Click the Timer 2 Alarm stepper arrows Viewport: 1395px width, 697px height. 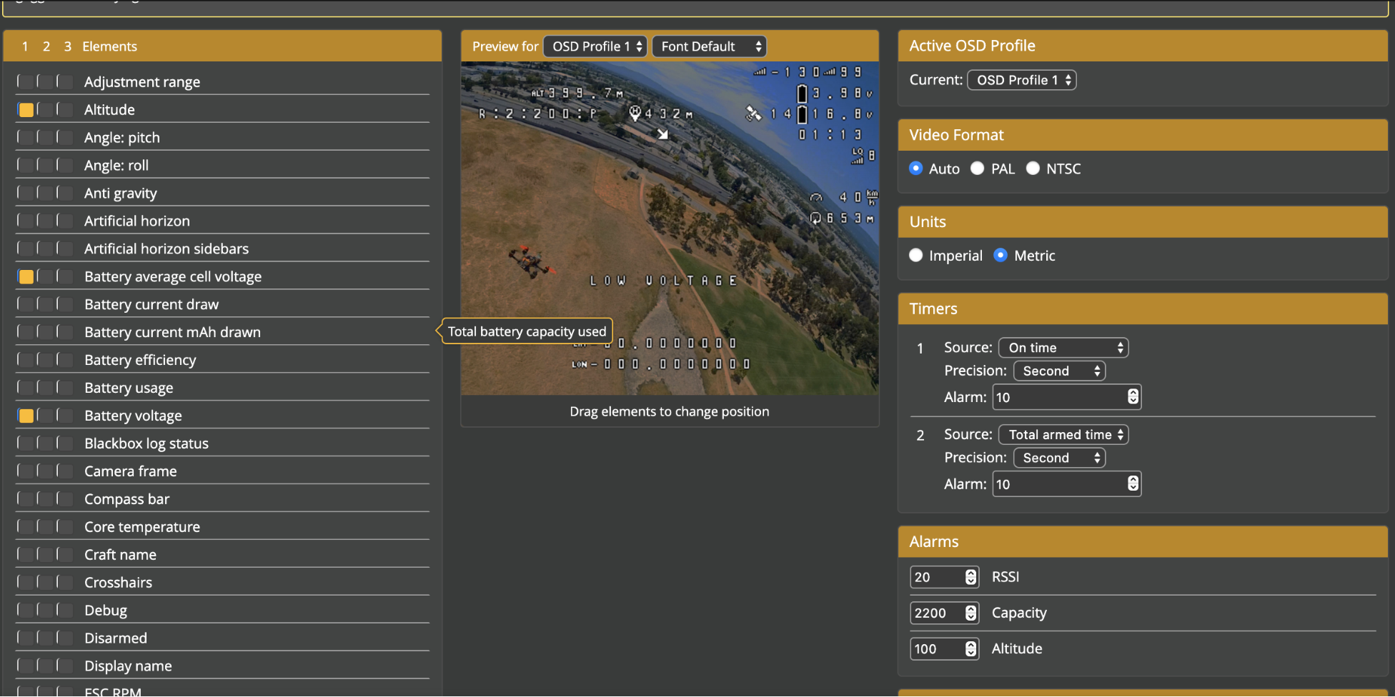1133,484
